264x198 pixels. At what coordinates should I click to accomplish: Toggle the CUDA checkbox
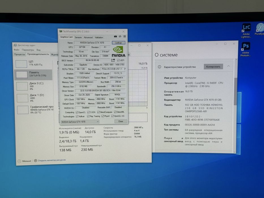click(x=88, y=112)
